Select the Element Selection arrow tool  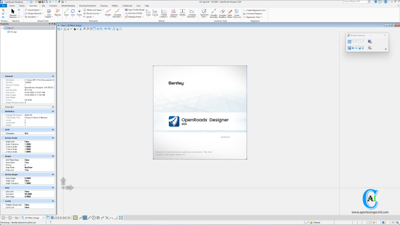(x=13, y=13)
